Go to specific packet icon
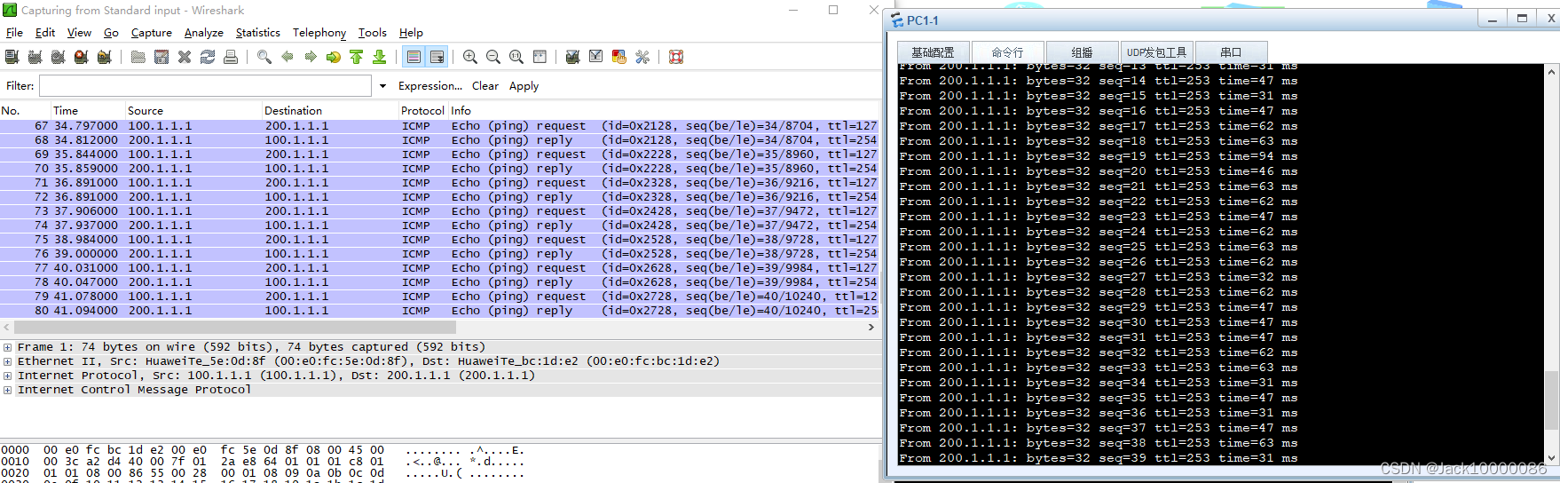Screen dimensions: 1560x483 pyautogui.click(x=334, y=57)
